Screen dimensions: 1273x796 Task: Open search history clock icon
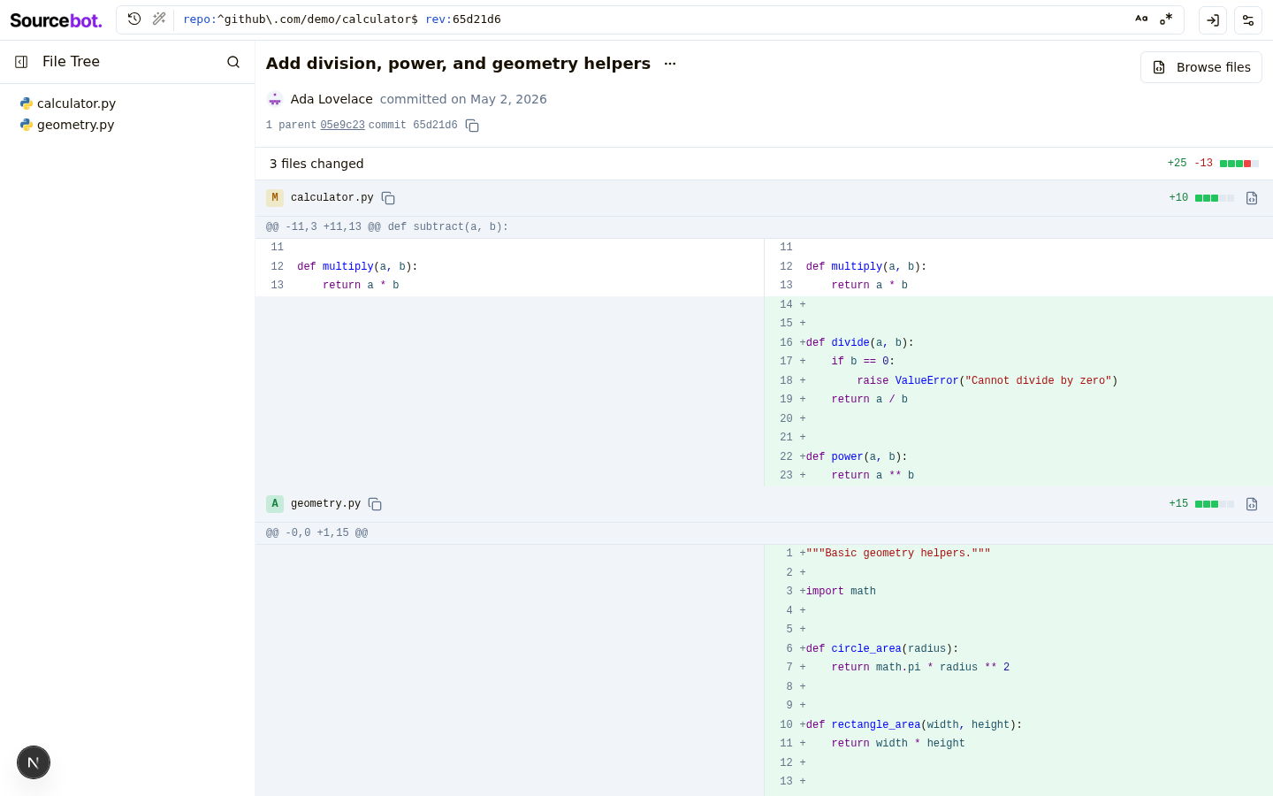pos(134,19)
